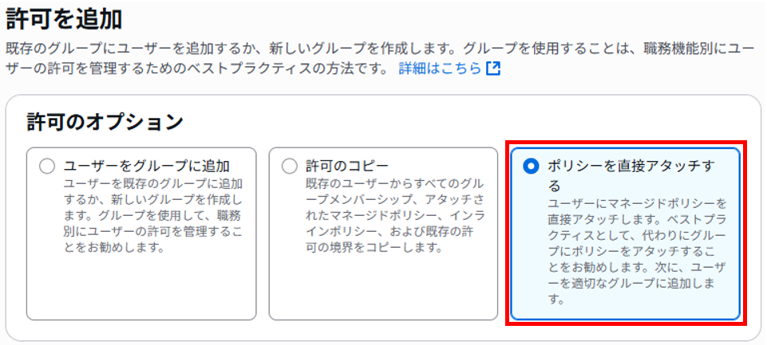
Task: Click the 許可のコピー card title text
Action: coord(347,167)
